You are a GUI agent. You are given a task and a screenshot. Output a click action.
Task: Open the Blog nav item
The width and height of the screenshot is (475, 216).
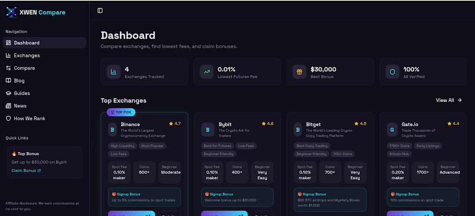(44, 81)
